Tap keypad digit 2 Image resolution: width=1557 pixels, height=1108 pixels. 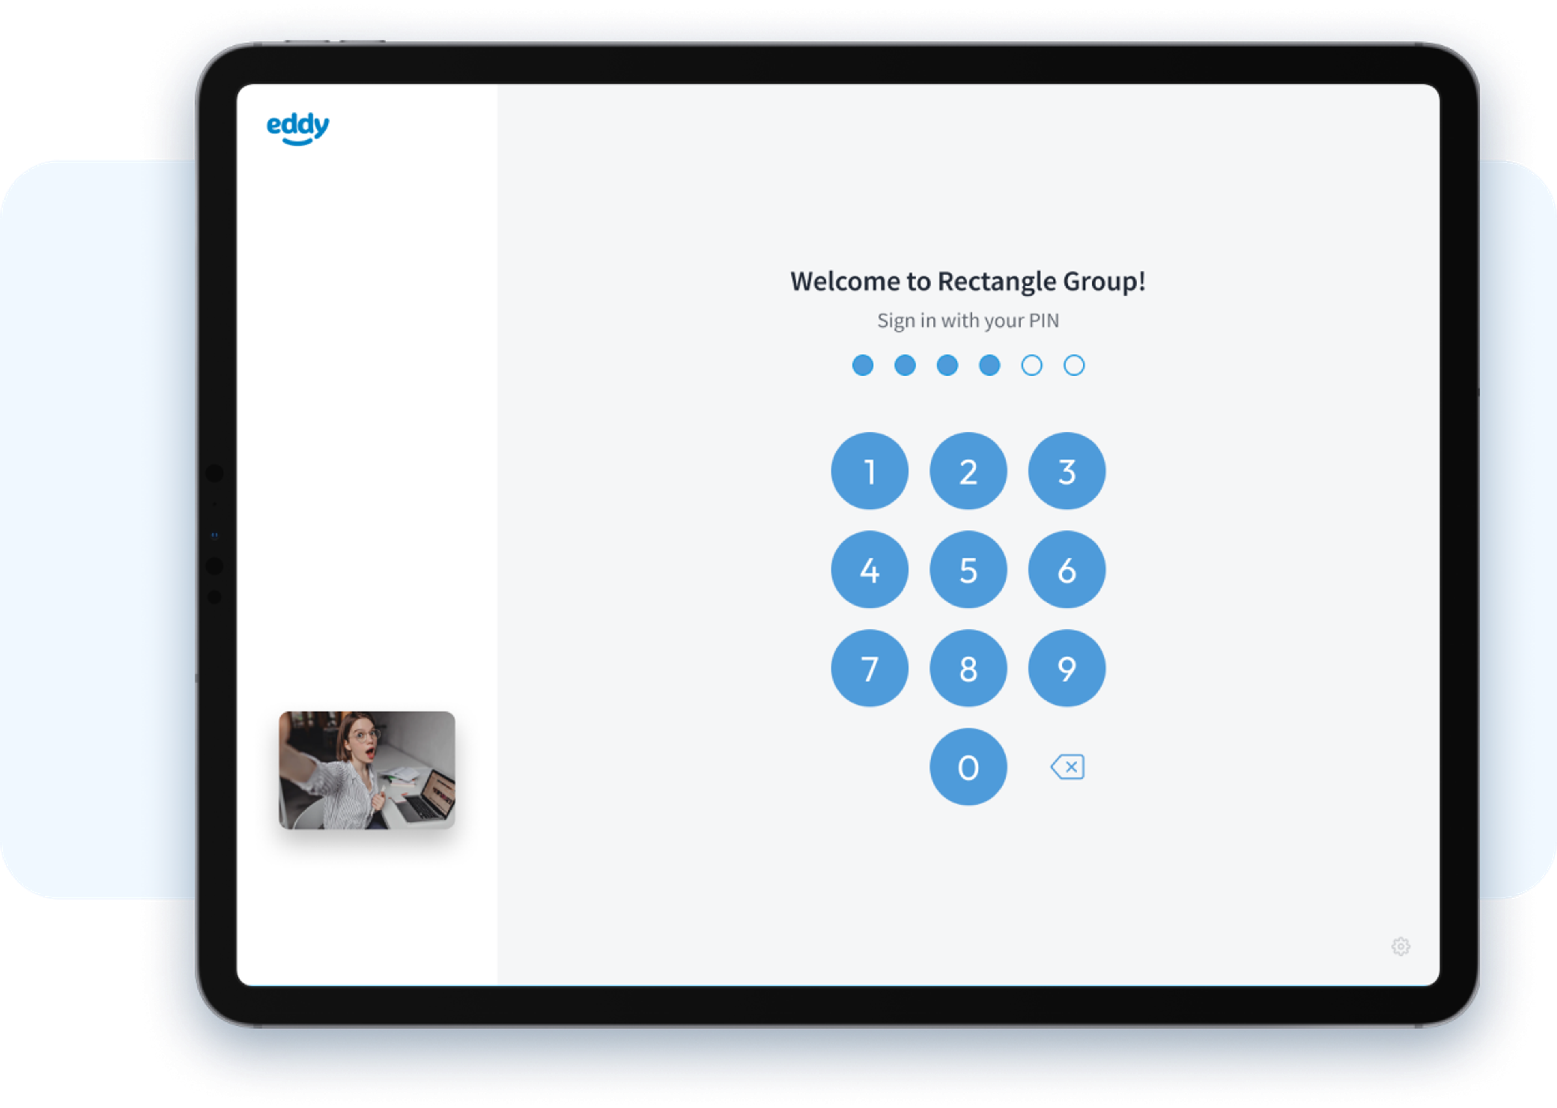coord(968,471)
